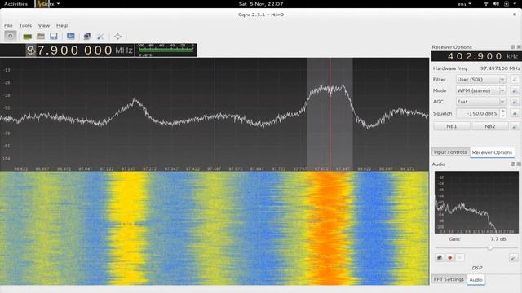The width and height of the screenshot is (522, 293).
Task: Click the Gain value 7.7 dB
Action: (498, 238)
